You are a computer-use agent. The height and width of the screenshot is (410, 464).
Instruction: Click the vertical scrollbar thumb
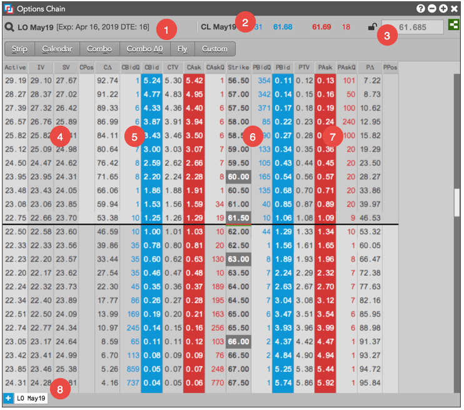coord(457,202)
